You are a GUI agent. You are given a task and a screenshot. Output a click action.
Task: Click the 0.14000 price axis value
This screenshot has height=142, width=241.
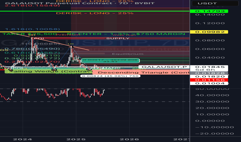click(210, 14)
